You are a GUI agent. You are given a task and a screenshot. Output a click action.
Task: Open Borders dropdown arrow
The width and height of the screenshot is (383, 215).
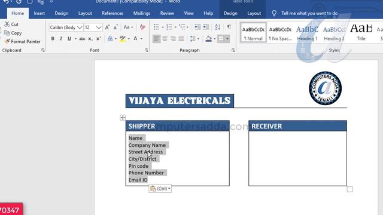pyautogui.click(x=227, y=39)
